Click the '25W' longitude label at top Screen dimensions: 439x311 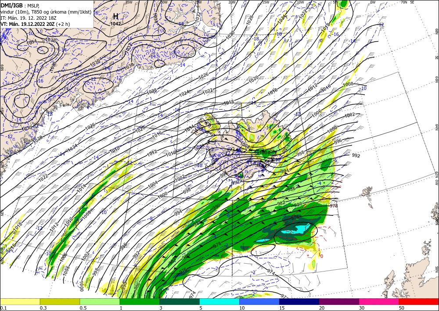point(198,2)
